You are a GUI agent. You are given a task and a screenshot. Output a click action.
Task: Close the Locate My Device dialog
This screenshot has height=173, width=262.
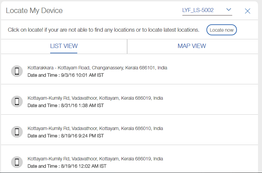[248, 11]
